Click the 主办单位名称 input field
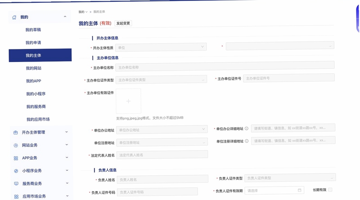This screenshot has height=200, width=360. [x=225, y=66]
